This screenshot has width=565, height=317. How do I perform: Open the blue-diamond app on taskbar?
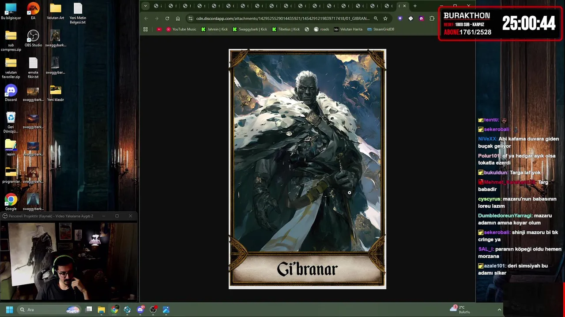coord(127,310)
